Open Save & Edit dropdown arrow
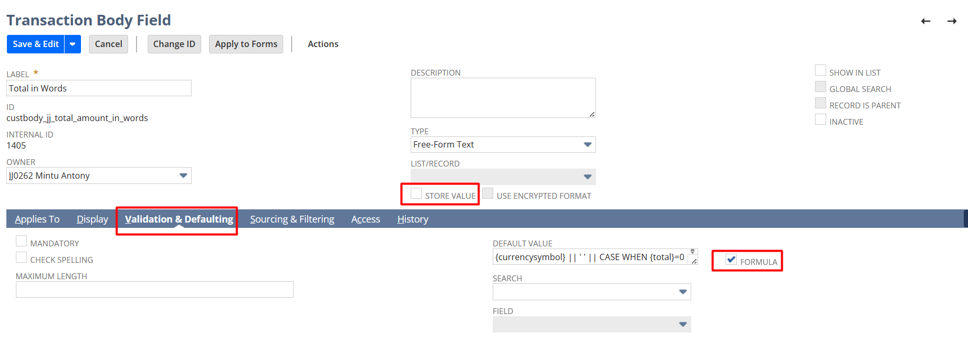968x350 pixels. (x=73, y=44)
